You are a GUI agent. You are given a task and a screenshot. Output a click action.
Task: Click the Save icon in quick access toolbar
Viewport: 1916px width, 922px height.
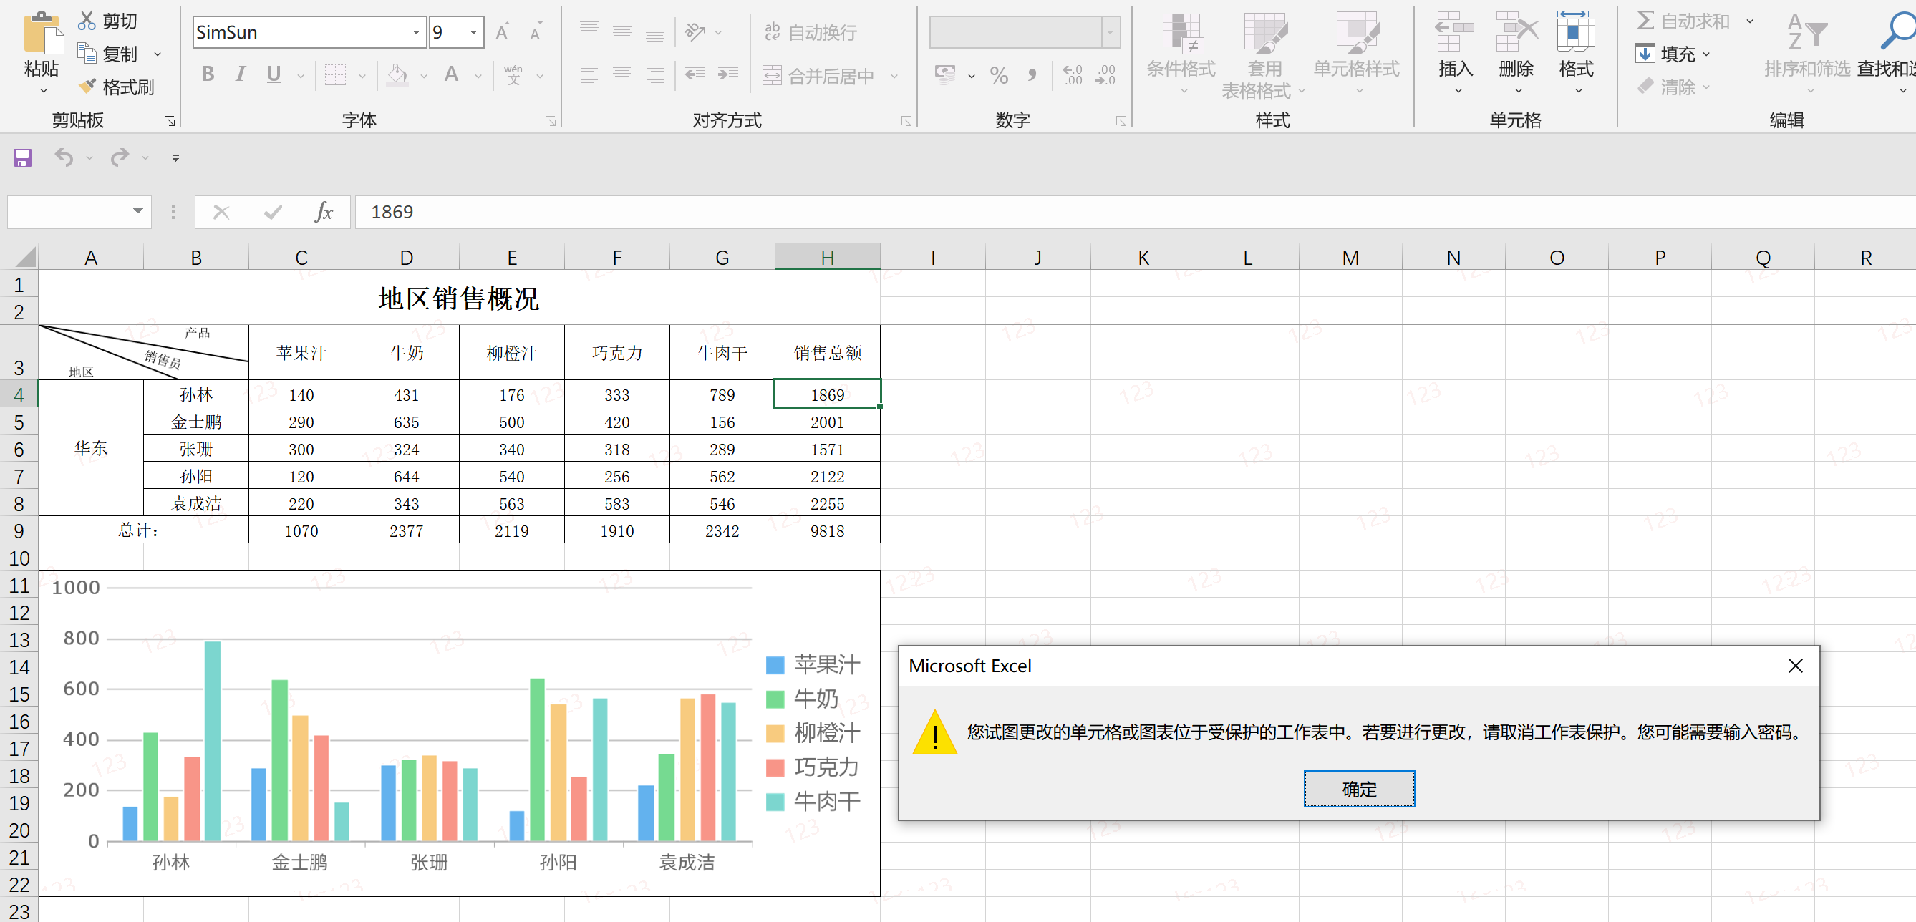(22, 157)
